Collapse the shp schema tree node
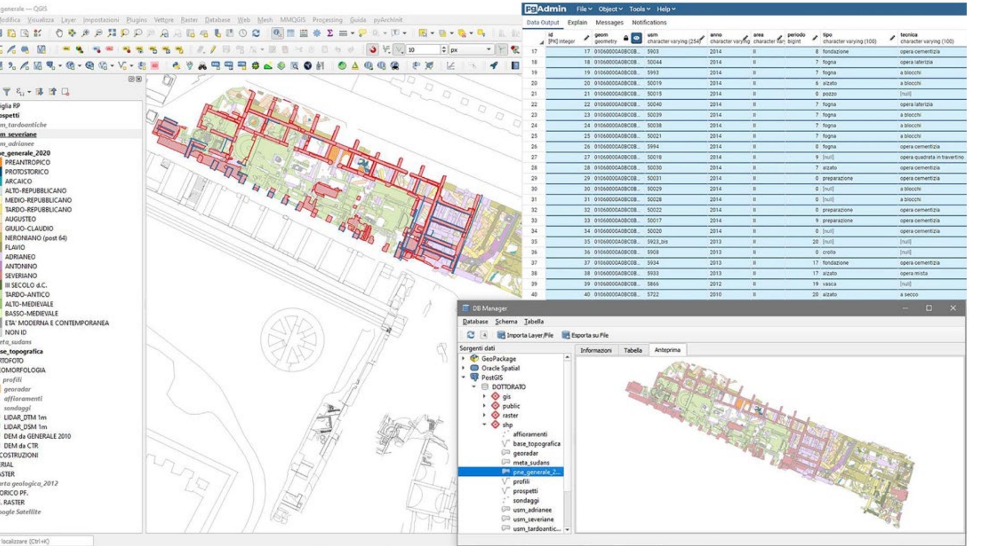The image size is (996, 546). click(x=485, y=425)
